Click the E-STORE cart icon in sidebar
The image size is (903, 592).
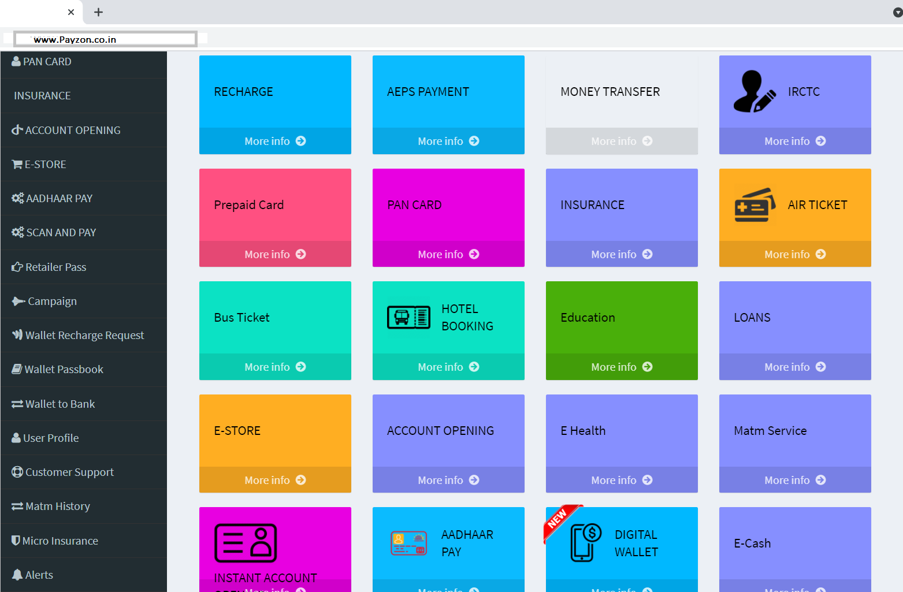pos(17,165)
